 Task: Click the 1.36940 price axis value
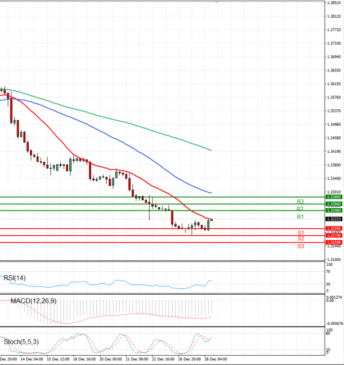point(334,57)
